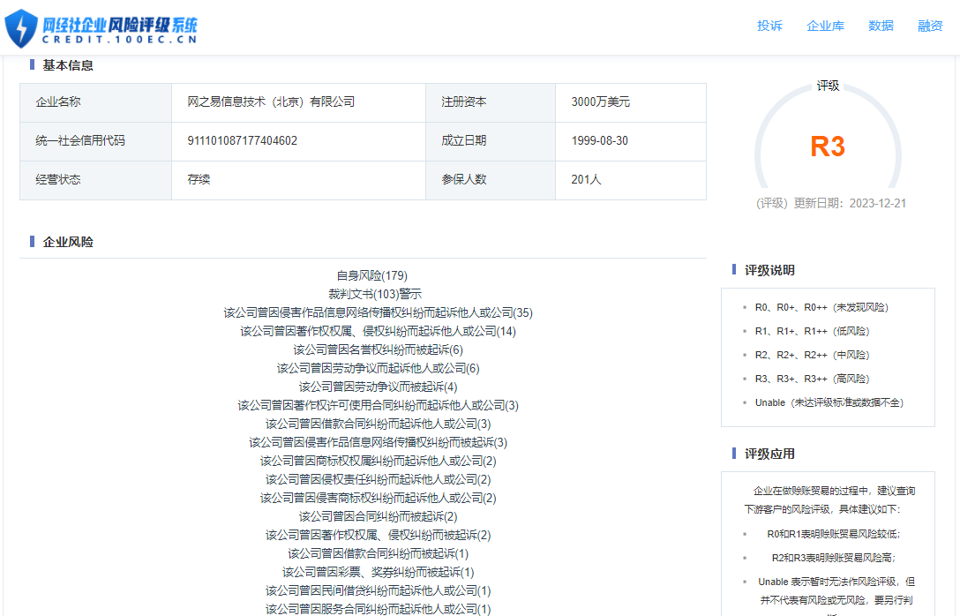
Task: Click the R3 rating gauge
Action: click(x=827, y=146)
